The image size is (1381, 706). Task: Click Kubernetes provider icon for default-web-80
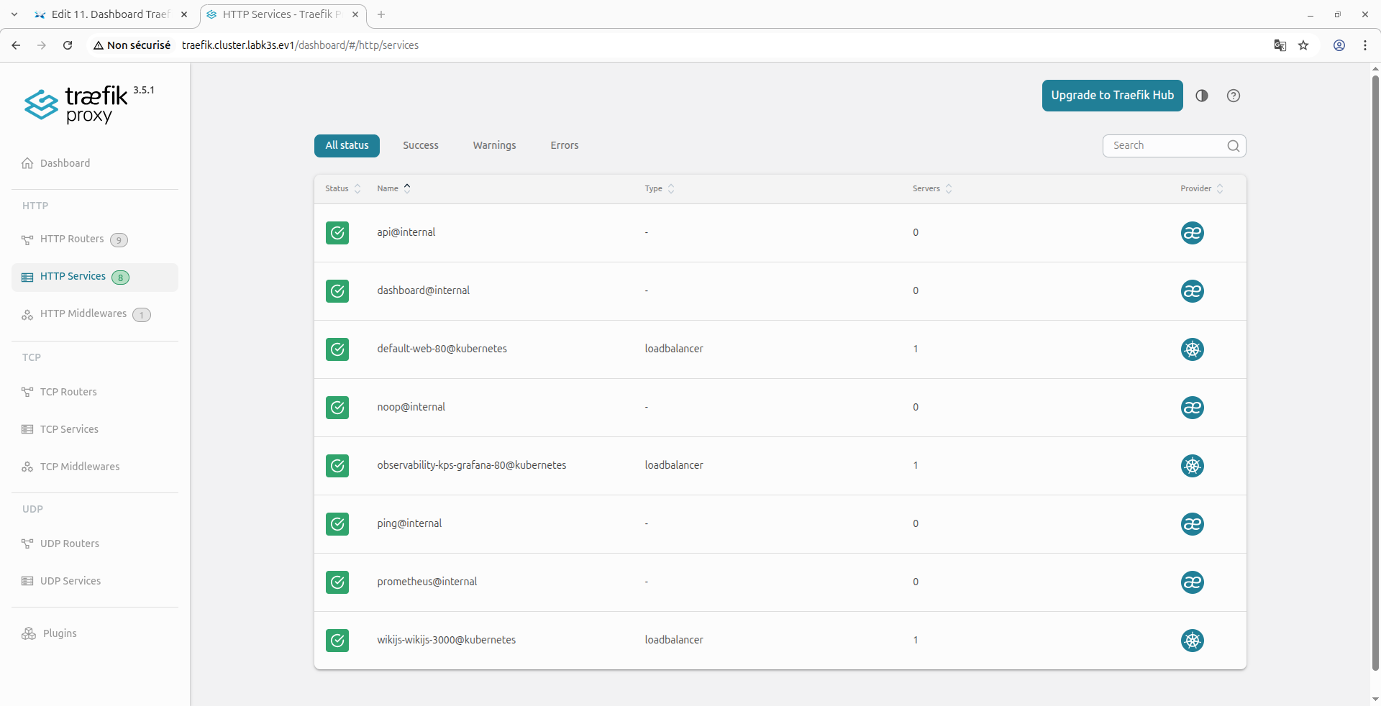coord(1193,349)
